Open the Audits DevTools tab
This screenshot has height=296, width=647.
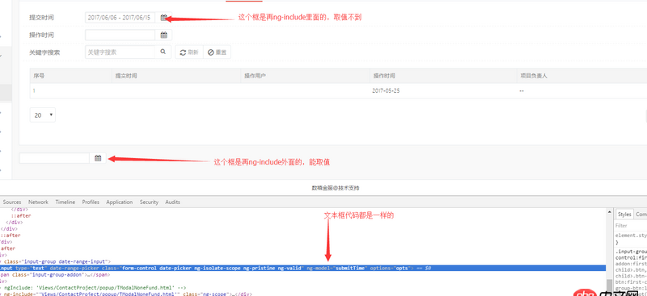click(172, 202)
